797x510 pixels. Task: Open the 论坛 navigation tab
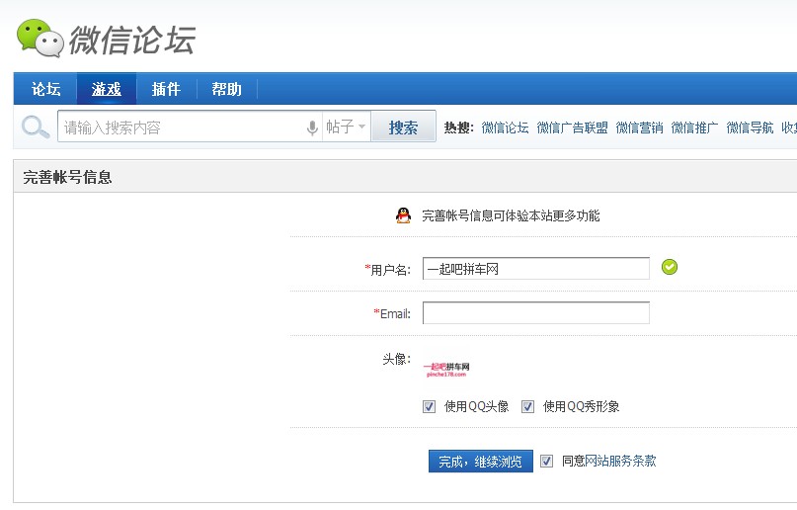[45, 89]
